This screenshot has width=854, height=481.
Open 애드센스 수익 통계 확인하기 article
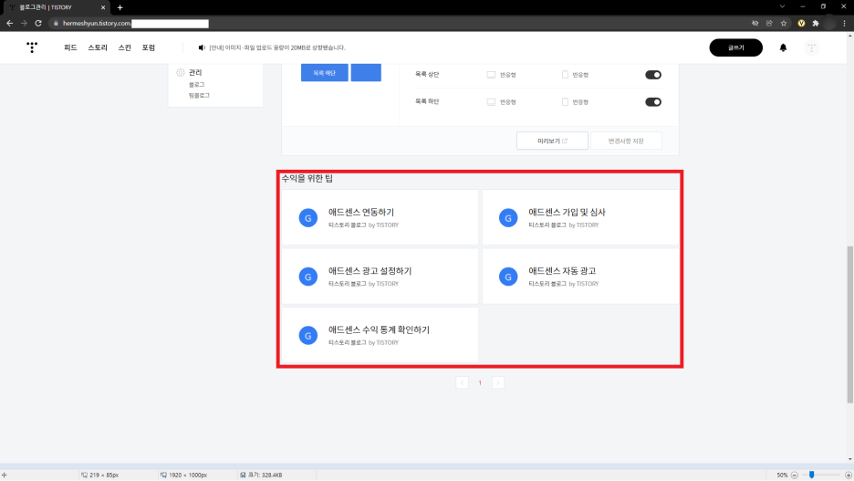pyautogui.click(x=379, y=329)
